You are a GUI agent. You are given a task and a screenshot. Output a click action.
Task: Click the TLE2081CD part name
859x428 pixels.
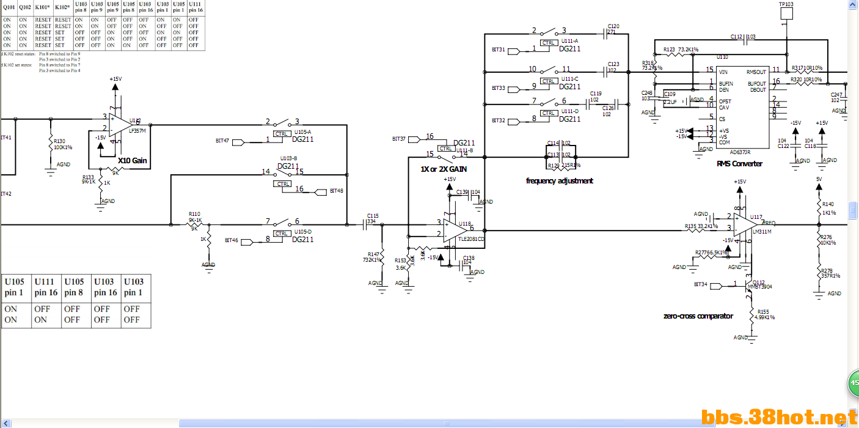pos(471,239)
